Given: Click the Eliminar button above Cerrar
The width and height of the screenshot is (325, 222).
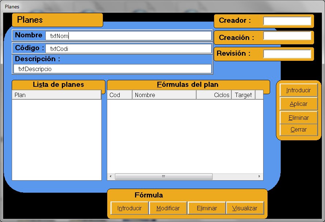Looking at the screenshot, I should 298,118.
